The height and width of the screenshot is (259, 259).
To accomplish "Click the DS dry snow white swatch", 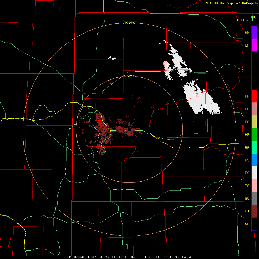I will (254, 173).
